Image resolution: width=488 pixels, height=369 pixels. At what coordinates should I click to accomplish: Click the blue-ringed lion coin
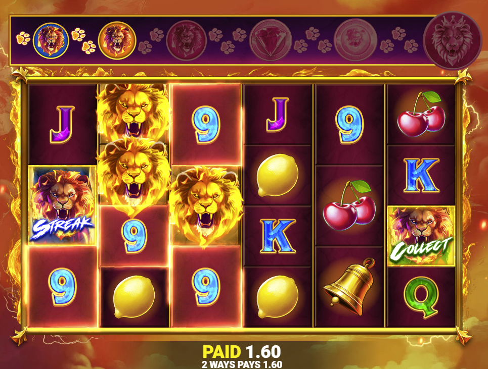pyautogui.click(x=51, y=40)
